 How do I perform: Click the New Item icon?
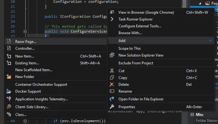pyautogui.click(x=9, y=56)
